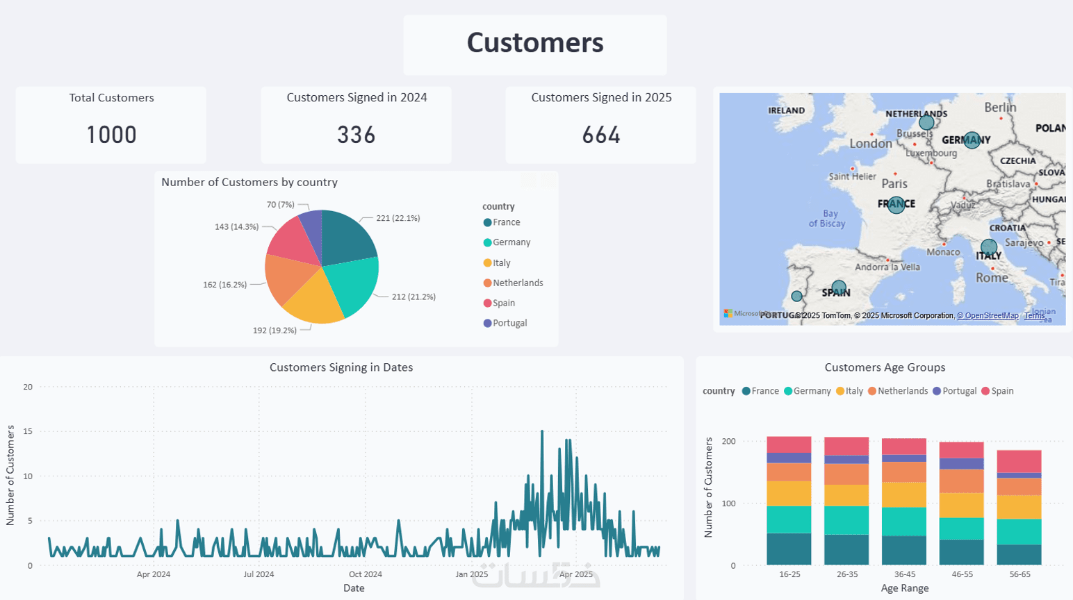Click the Netherlands bubble on the map
This screenshot has width=1073, height=600.
[926, 124]
